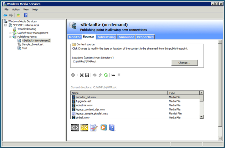Click the Forward arrow in the toolbar

coord(11,15)
